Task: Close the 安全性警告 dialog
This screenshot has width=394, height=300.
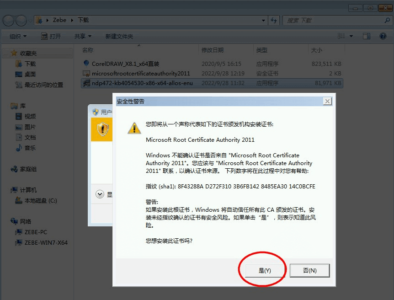Action: (327, 101)
